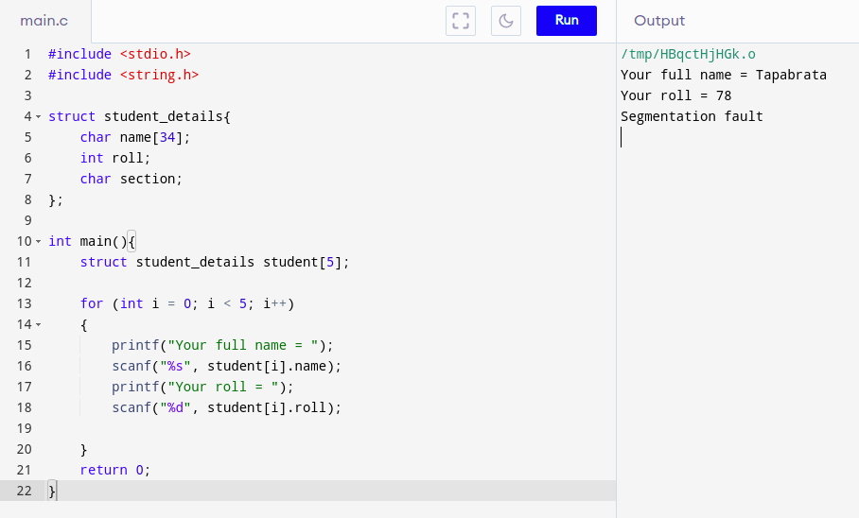Click the output terminal cursor line
Screen dimensions: 859x518
point(622,137)
